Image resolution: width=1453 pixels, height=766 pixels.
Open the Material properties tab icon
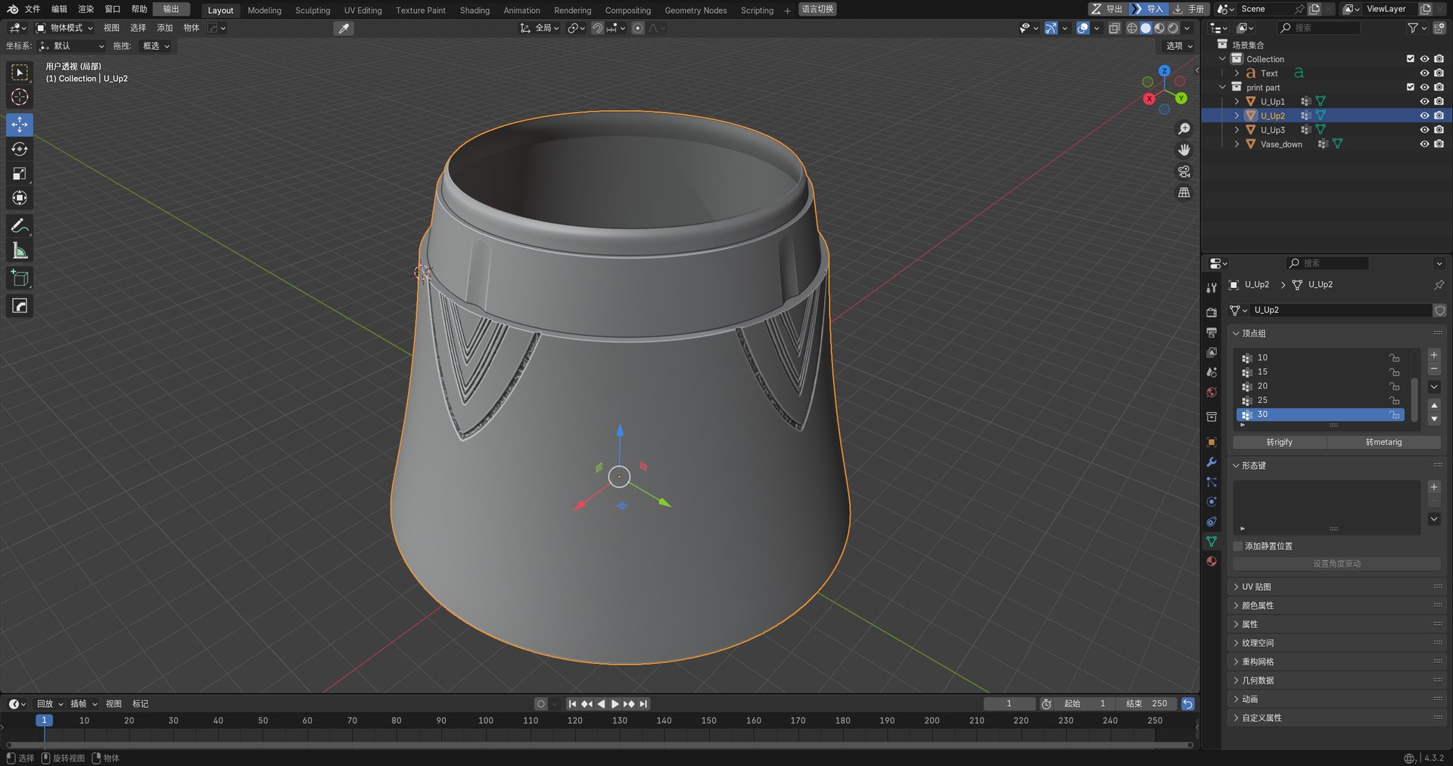1212,561
